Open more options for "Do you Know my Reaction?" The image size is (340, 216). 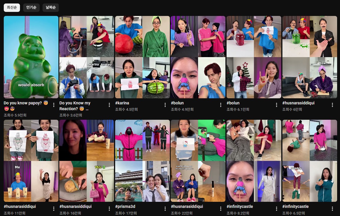pyautogui.click(x=109, y=105)
